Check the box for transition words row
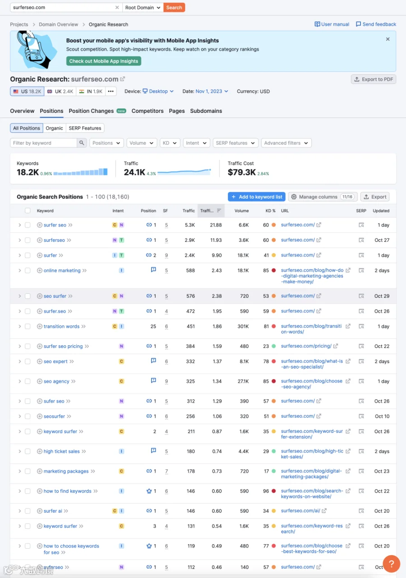This screenshot has height=578, width=406. (x=28, y=327)
